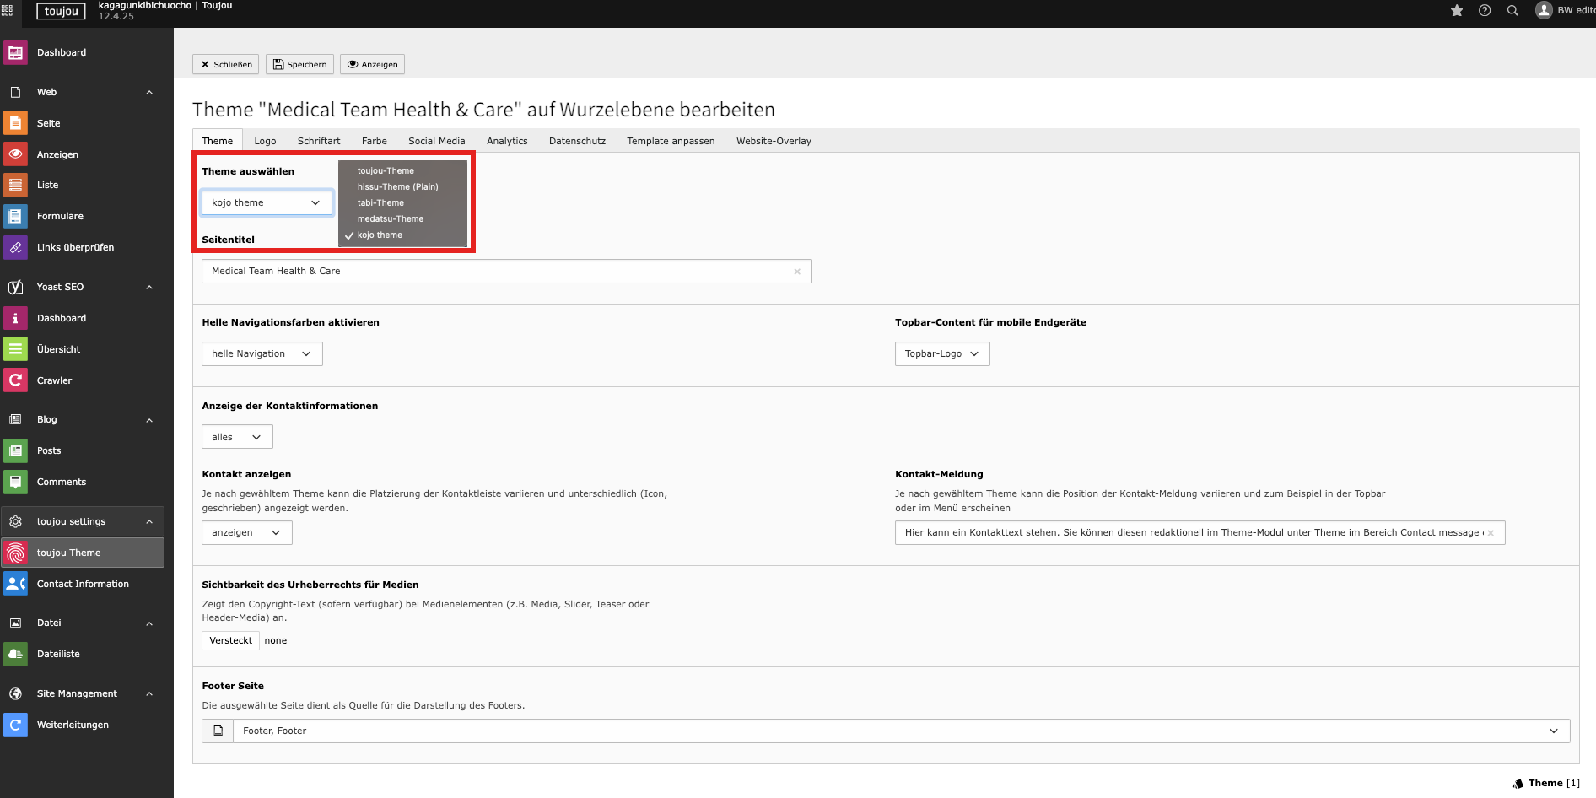The width and height of the screenshot is (1596, 798).
Task: Open the Contact Information module icon
Action: click(x=15, y=584)
